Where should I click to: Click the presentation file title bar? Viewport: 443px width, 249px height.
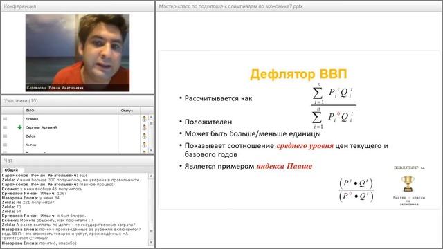299,6
